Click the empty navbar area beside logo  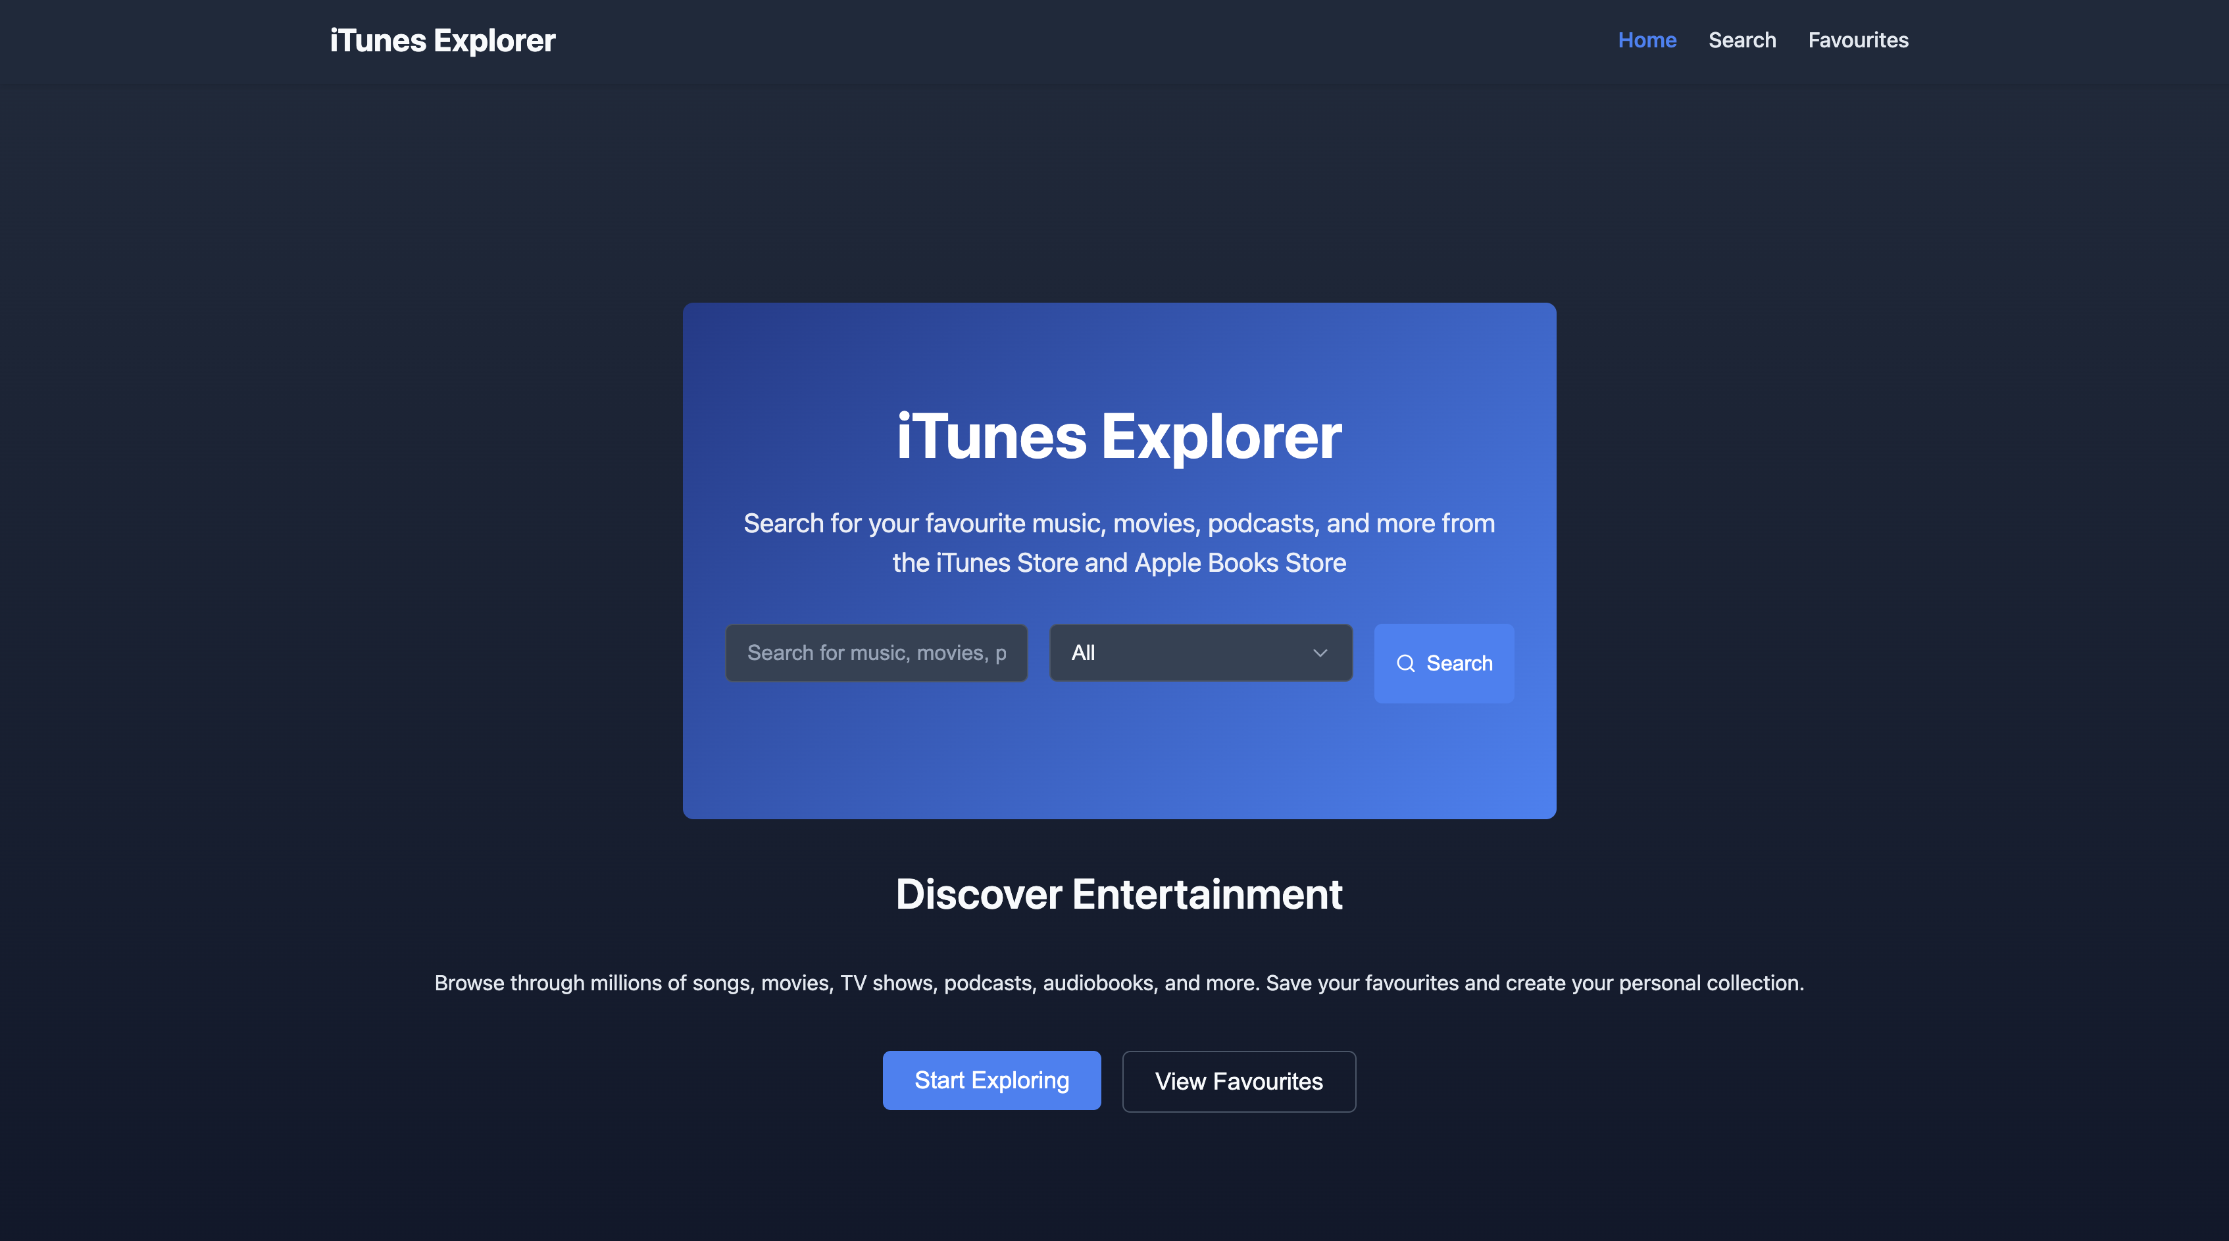tap(1038, 41)
